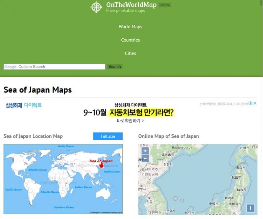Follow the ad's 바로 확인하기 link
Screen dimensions: 263x219
click(x=130, y=121)
